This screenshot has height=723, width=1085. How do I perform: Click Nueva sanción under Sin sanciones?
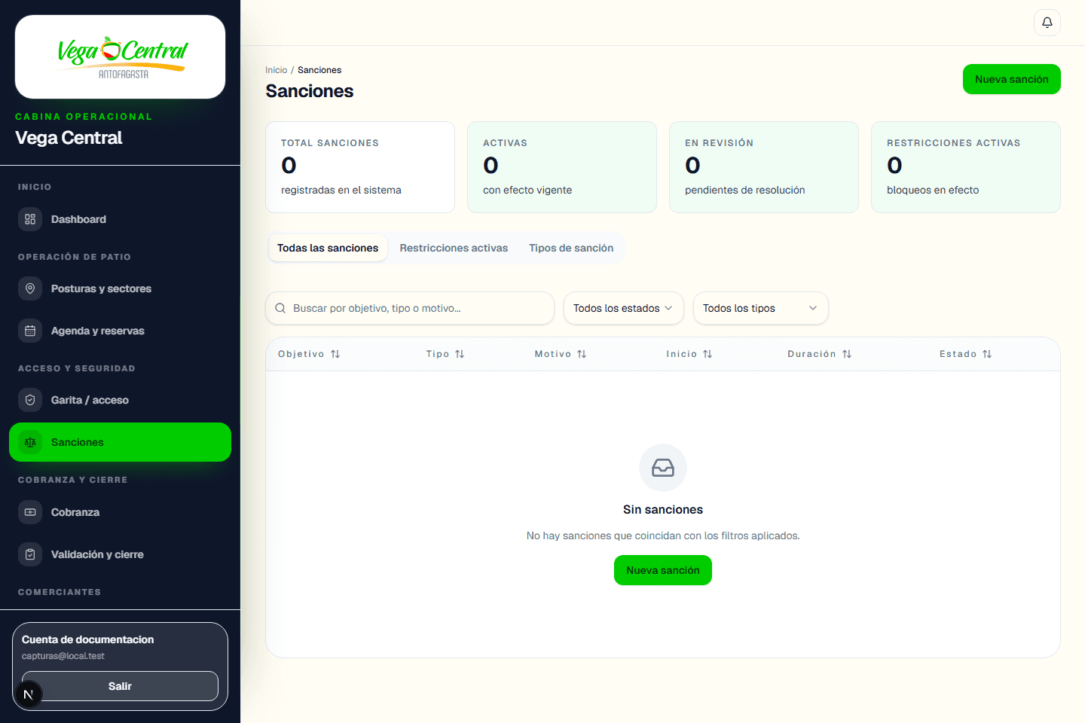coord(663,570)
